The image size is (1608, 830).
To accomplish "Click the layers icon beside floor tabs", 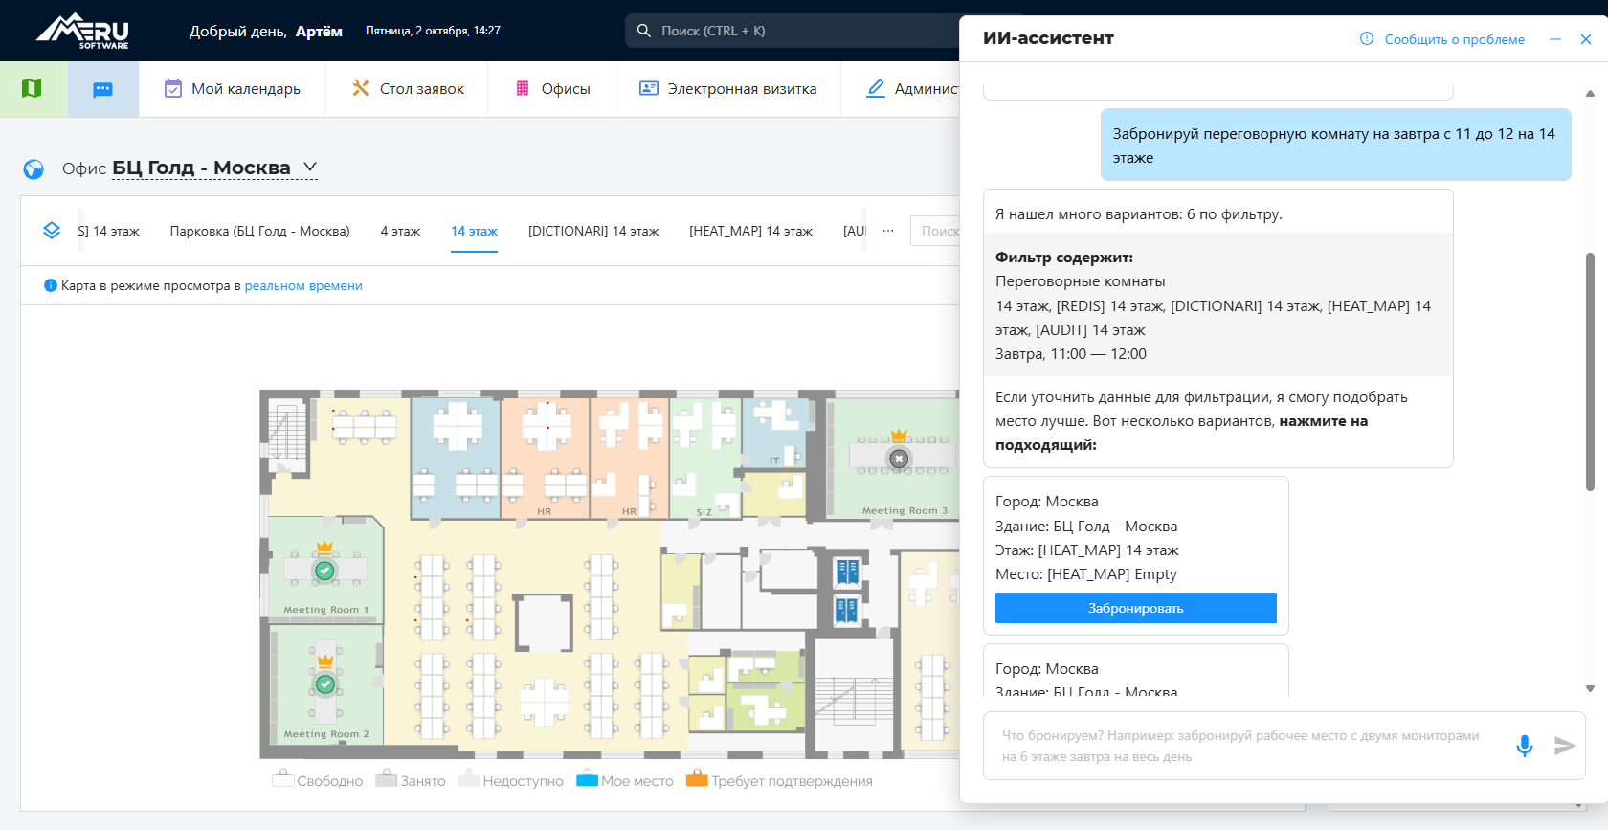I will pyautogui.click(x=52, y=231).
